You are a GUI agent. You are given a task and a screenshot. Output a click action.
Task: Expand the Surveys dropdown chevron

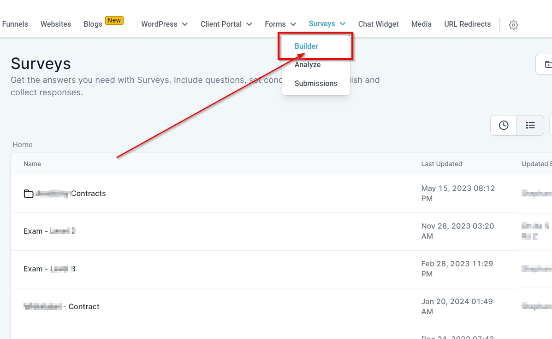[x=342, y=24]
